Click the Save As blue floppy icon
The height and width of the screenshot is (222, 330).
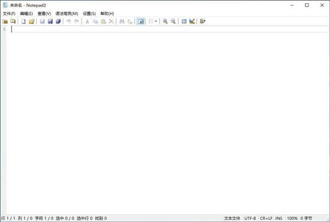pos(50,21)
